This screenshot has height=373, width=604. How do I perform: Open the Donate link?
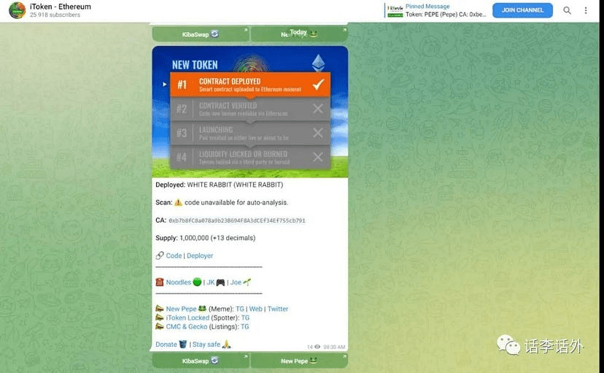(x=166, y=344)
